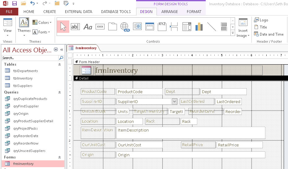The image size is (288, 169).
Task: Pick the Insert Page Break control
Action: pyautogui.click(x=174, y=27)
